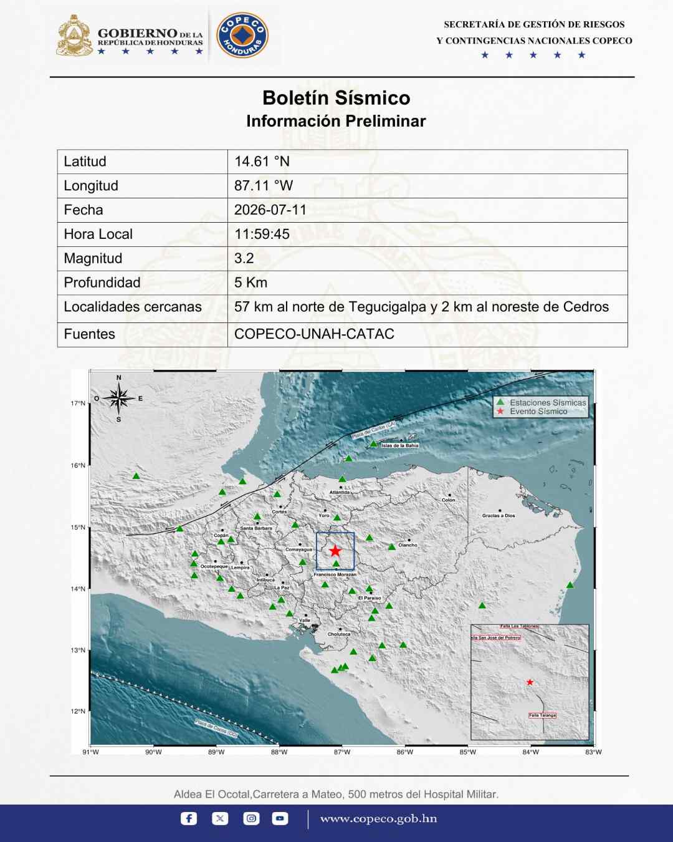The width and height of the screenshot is (673, 842).
Task: Click the date value 2026-07-11
Action: pyautogui.click(x=270, y=210)
